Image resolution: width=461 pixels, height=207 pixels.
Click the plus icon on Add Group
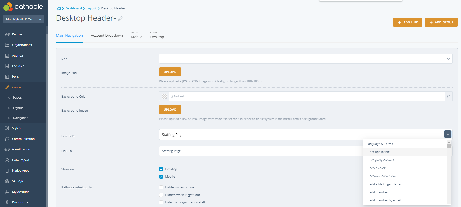431,22
